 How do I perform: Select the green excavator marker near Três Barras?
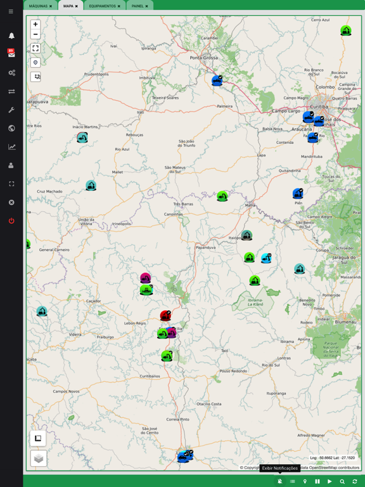(x=222, y=196)
